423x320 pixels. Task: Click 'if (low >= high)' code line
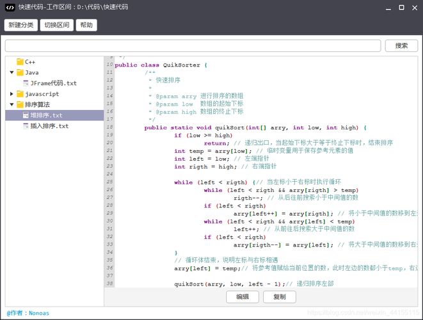click(203, 136)
